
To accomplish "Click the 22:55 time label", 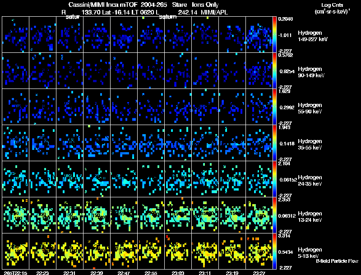I will point(151,273).
